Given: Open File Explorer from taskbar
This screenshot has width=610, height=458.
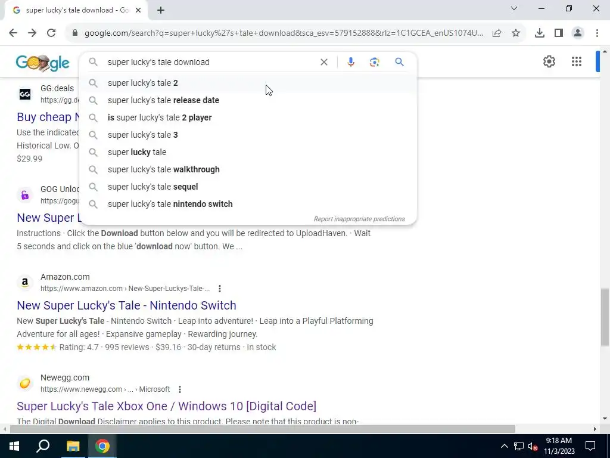Looking at the screenshot, I should click(73, 446).
